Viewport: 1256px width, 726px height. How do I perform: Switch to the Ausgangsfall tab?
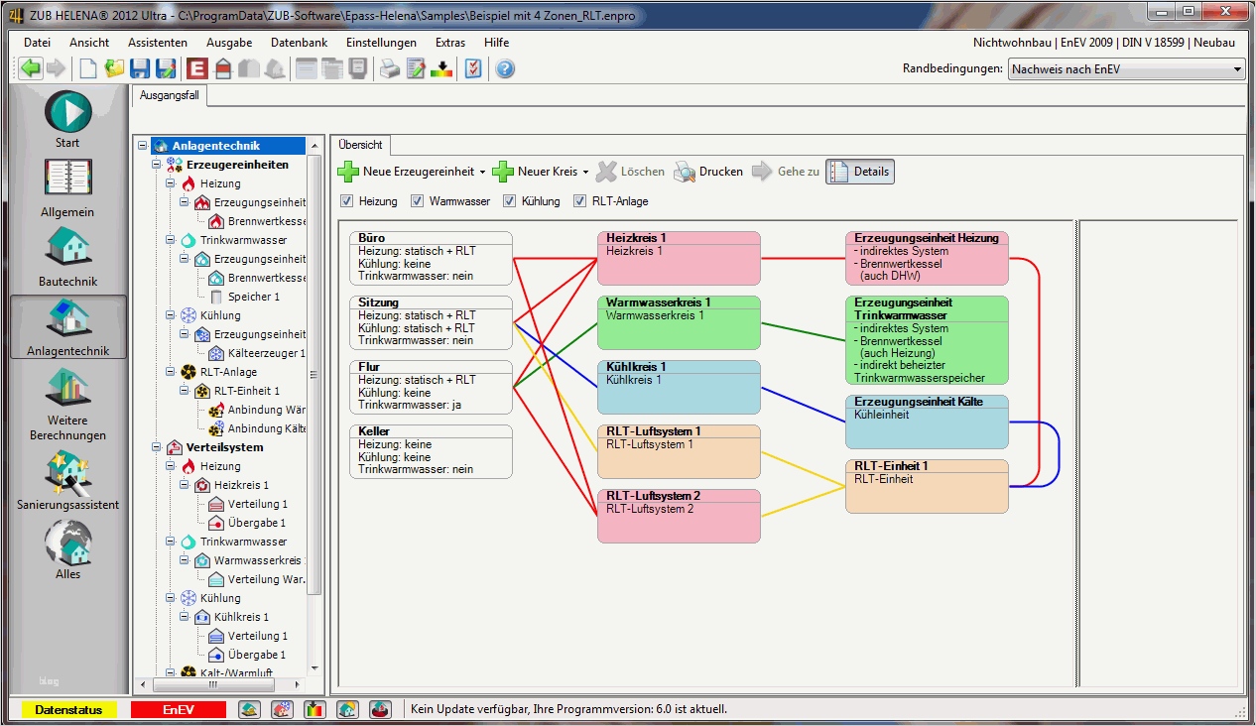(168, 96)
